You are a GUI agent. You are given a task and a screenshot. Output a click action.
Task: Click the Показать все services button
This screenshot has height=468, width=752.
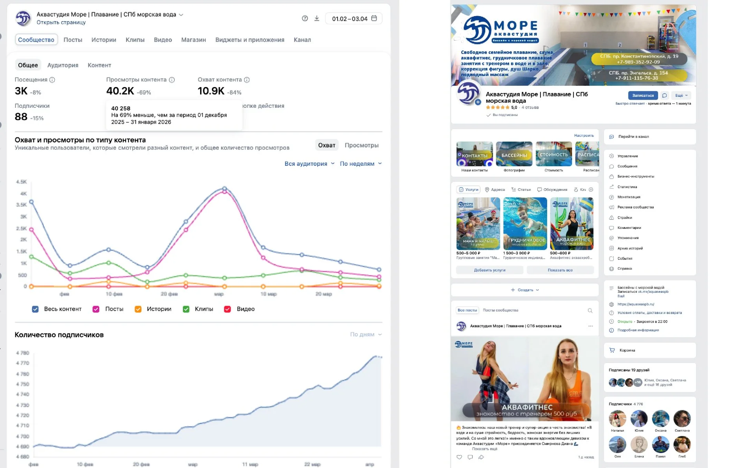[x=560, y=270]
